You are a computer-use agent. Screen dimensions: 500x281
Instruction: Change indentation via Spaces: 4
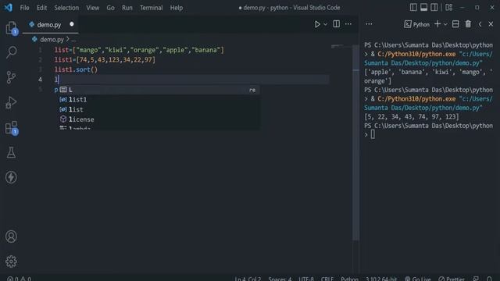(280, 279)
